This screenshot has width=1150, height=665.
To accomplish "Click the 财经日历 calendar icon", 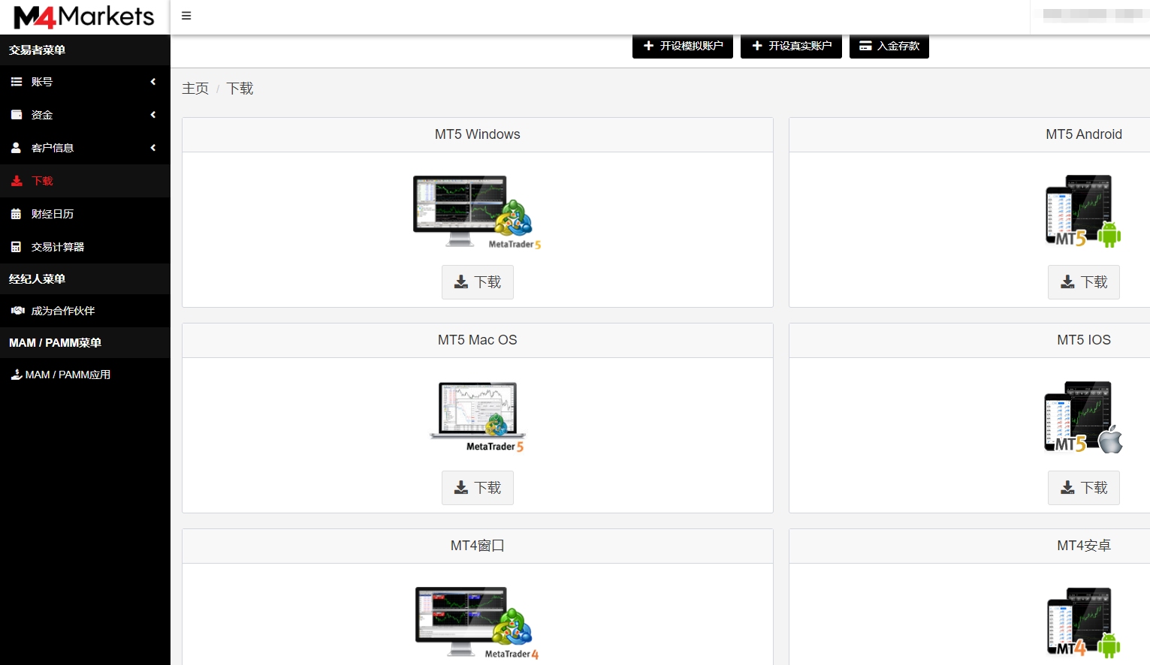I will (16, 214).
